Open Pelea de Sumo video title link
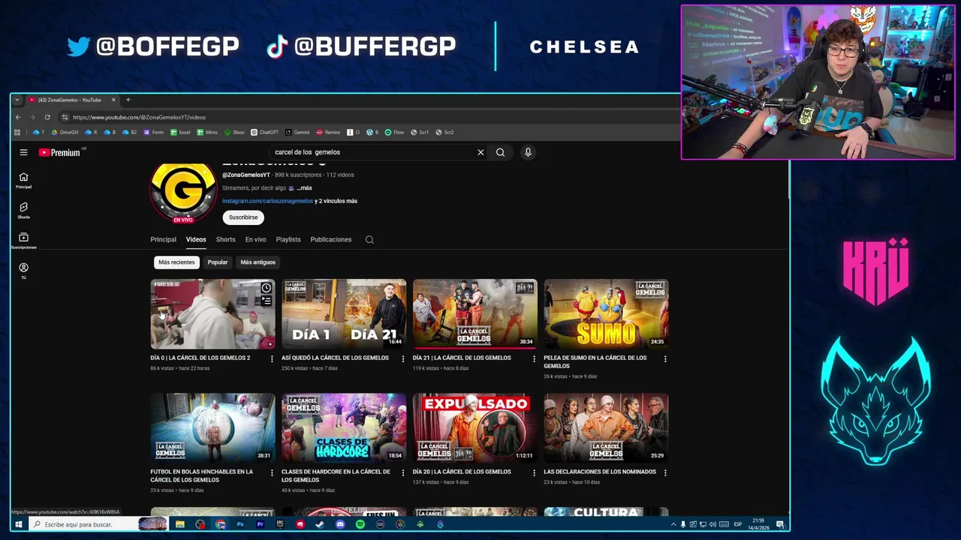The image size is (961, 540). (595, 361)
